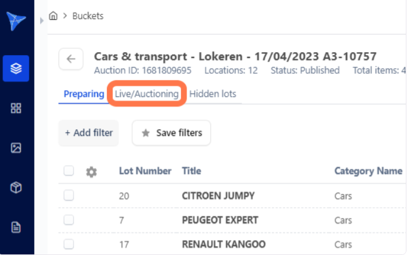Select the Preparing tab

point(84,94)
